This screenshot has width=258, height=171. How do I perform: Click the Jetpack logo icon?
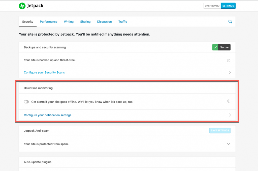tap(22, 6)
